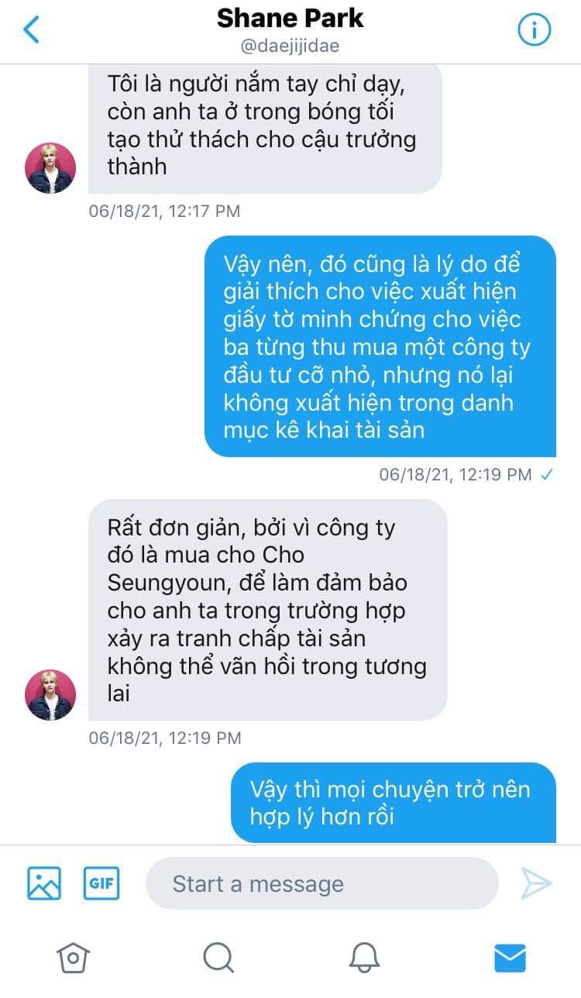Go back using the left chevron arrow
581x998 pixels.
click(31, 29)
